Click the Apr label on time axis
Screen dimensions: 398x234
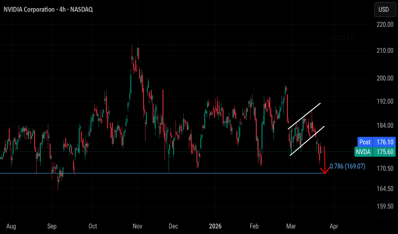coord(334,225)
